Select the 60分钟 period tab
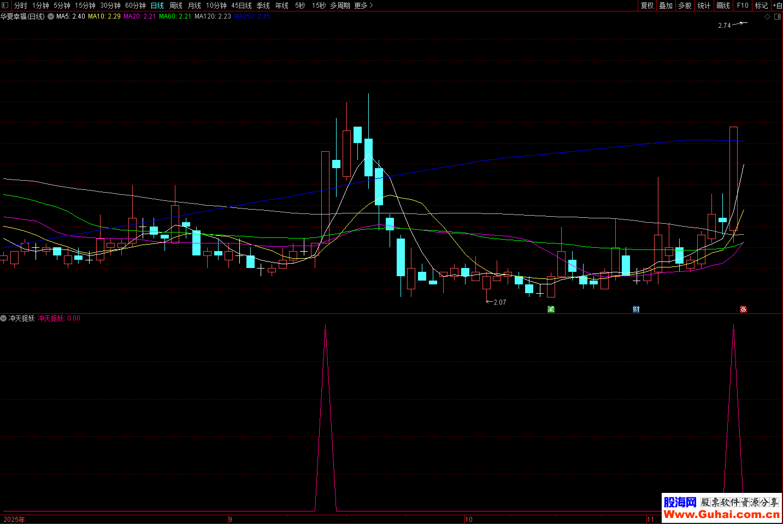The width and height of the screenshot is (783, 524). tap(136, 5)
